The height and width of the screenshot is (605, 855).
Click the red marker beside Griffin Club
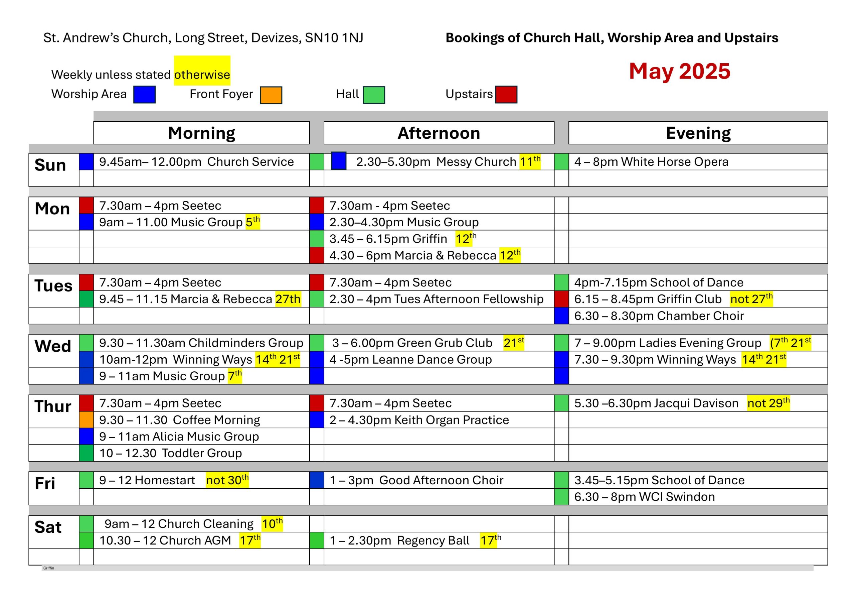coord(561,299)
